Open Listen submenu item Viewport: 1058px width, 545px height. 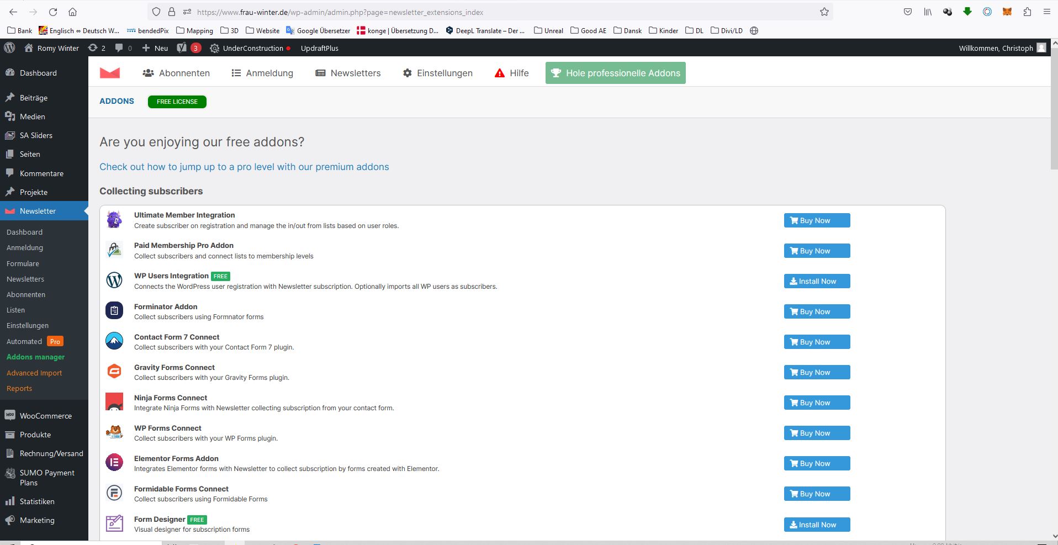(15, 310)
